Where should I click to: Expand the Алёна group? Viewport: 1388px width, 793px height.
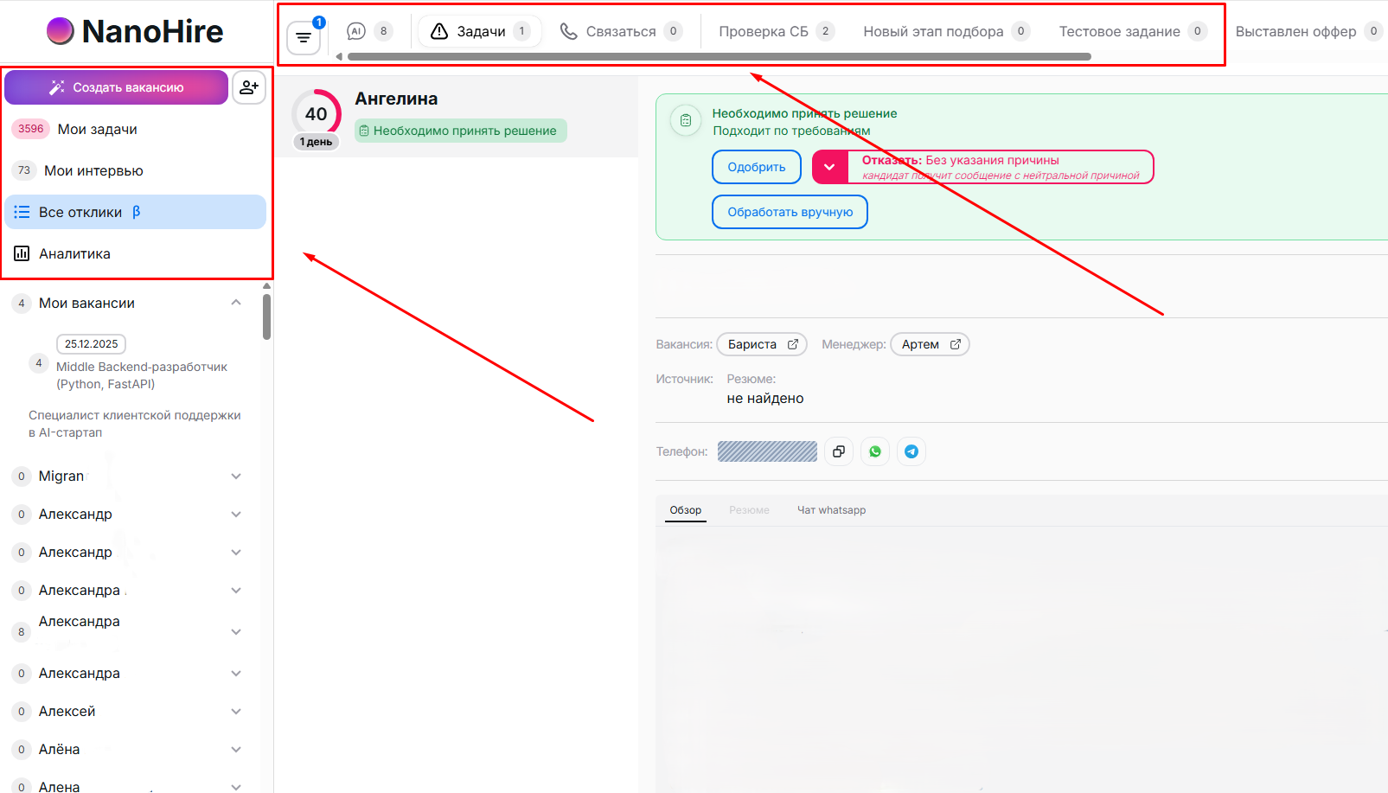click(x=236, y=750)
